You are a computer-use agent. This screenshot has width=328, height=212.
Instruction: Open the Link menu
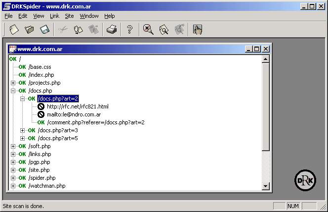tap(54, 16)
